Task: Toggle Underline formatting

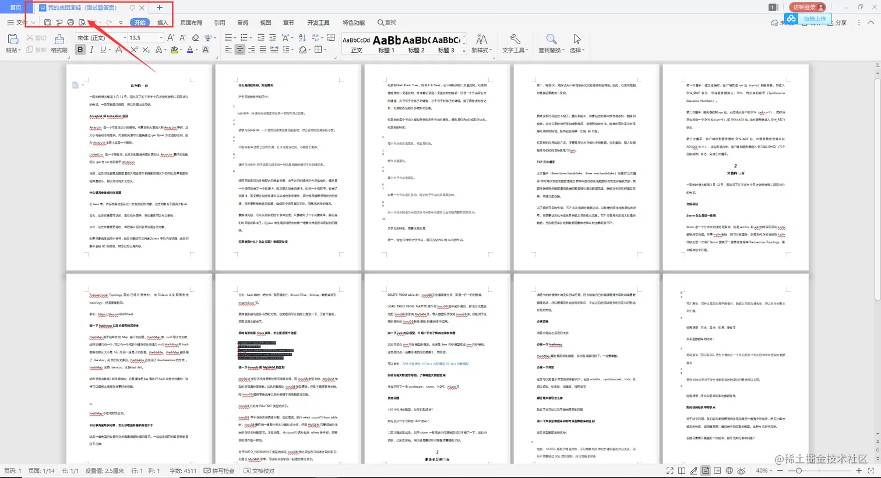Action: pos(103,50)
